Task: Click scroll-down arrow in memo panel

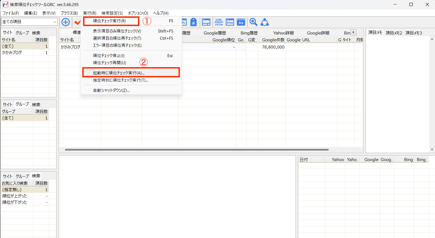Action: tap(432, 150)
